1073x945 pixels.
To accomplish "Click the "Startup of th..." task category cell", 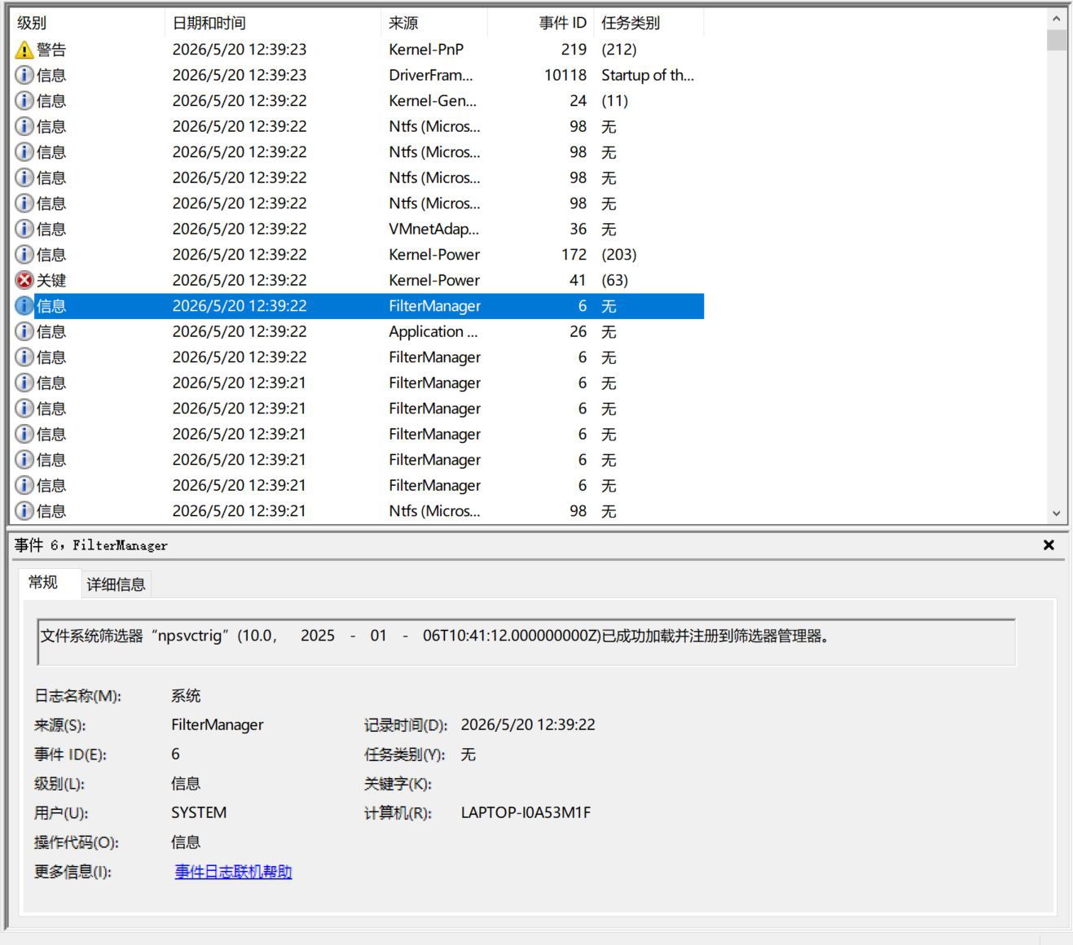I will tap(648, 75).
